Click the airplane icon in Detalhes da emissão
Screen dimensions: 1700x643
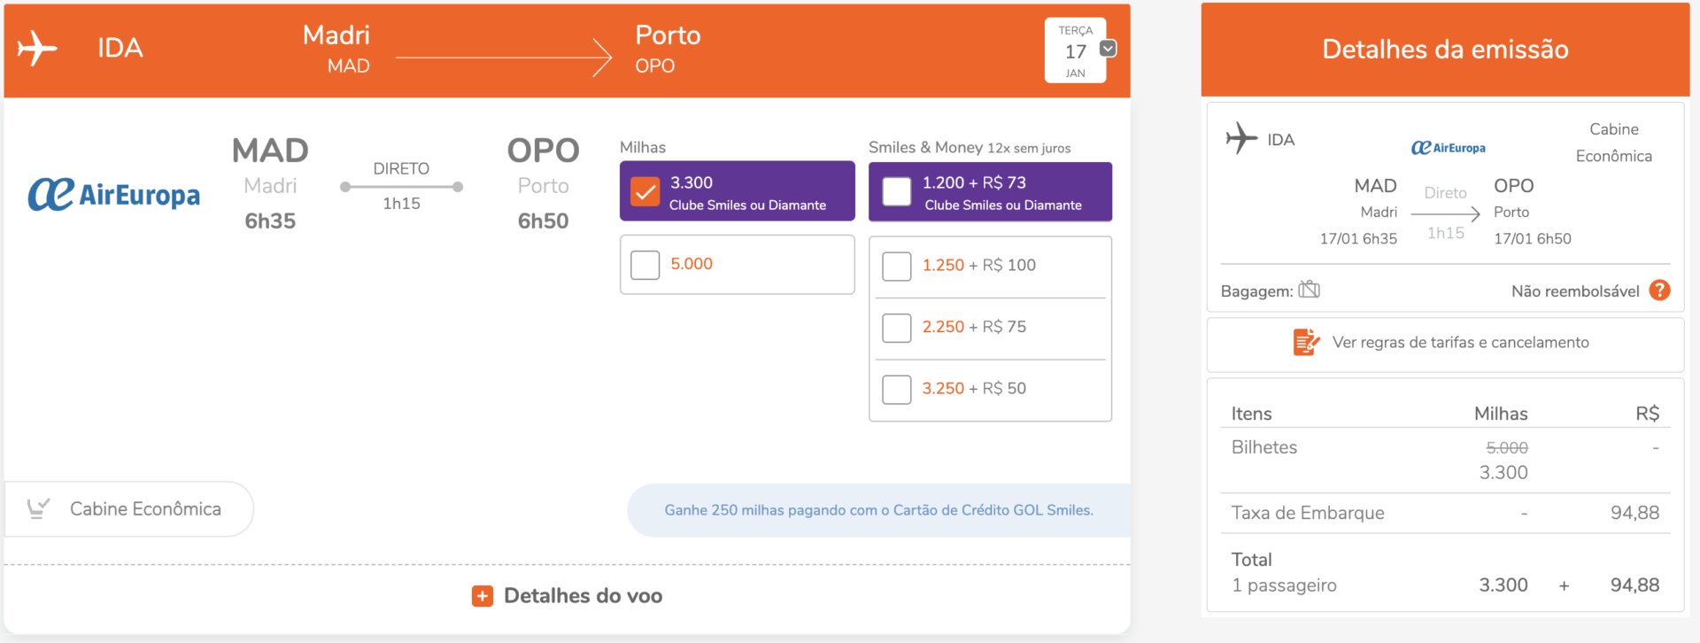(x=1241, y=138)
